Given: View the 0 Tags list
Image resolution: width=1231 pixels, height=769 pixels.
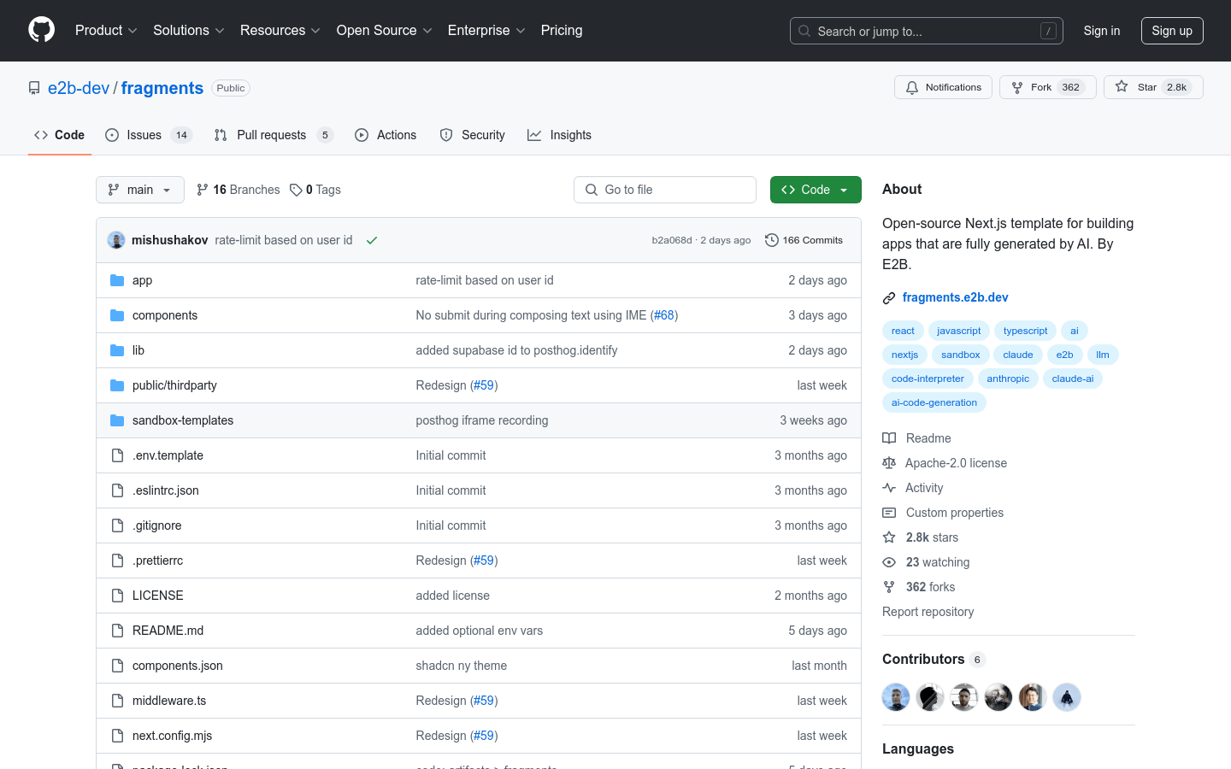Looking at the screenshot, I should tap(315, 190).
